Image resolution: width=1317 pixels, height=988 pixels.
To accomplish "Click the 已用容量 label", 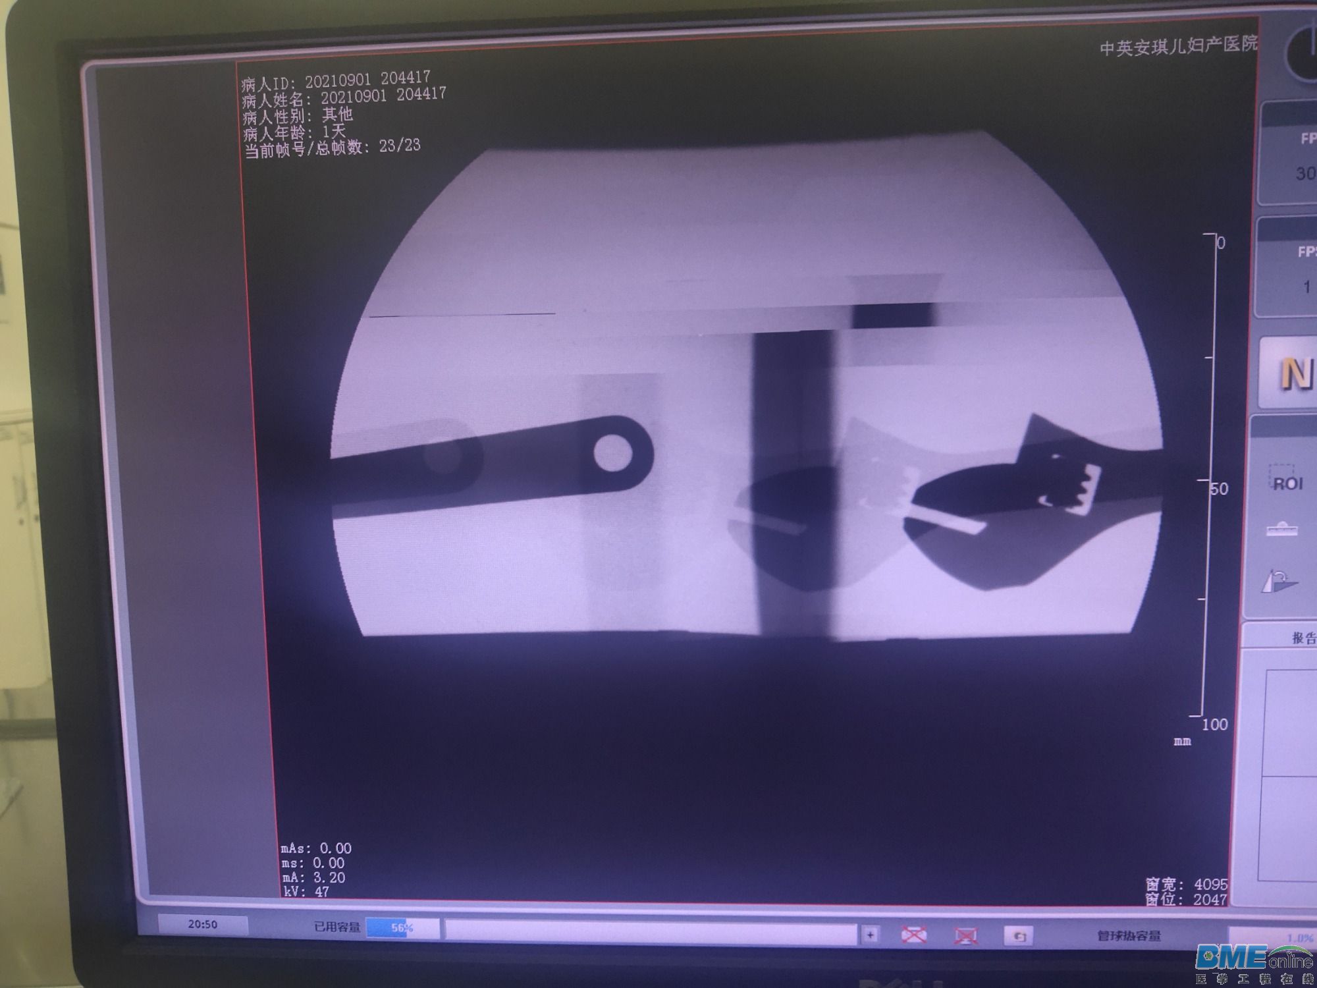I will (337, 927).
